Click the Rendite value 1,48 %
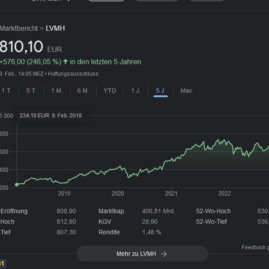This screenshot has height=269, width=269. (151, 232)
